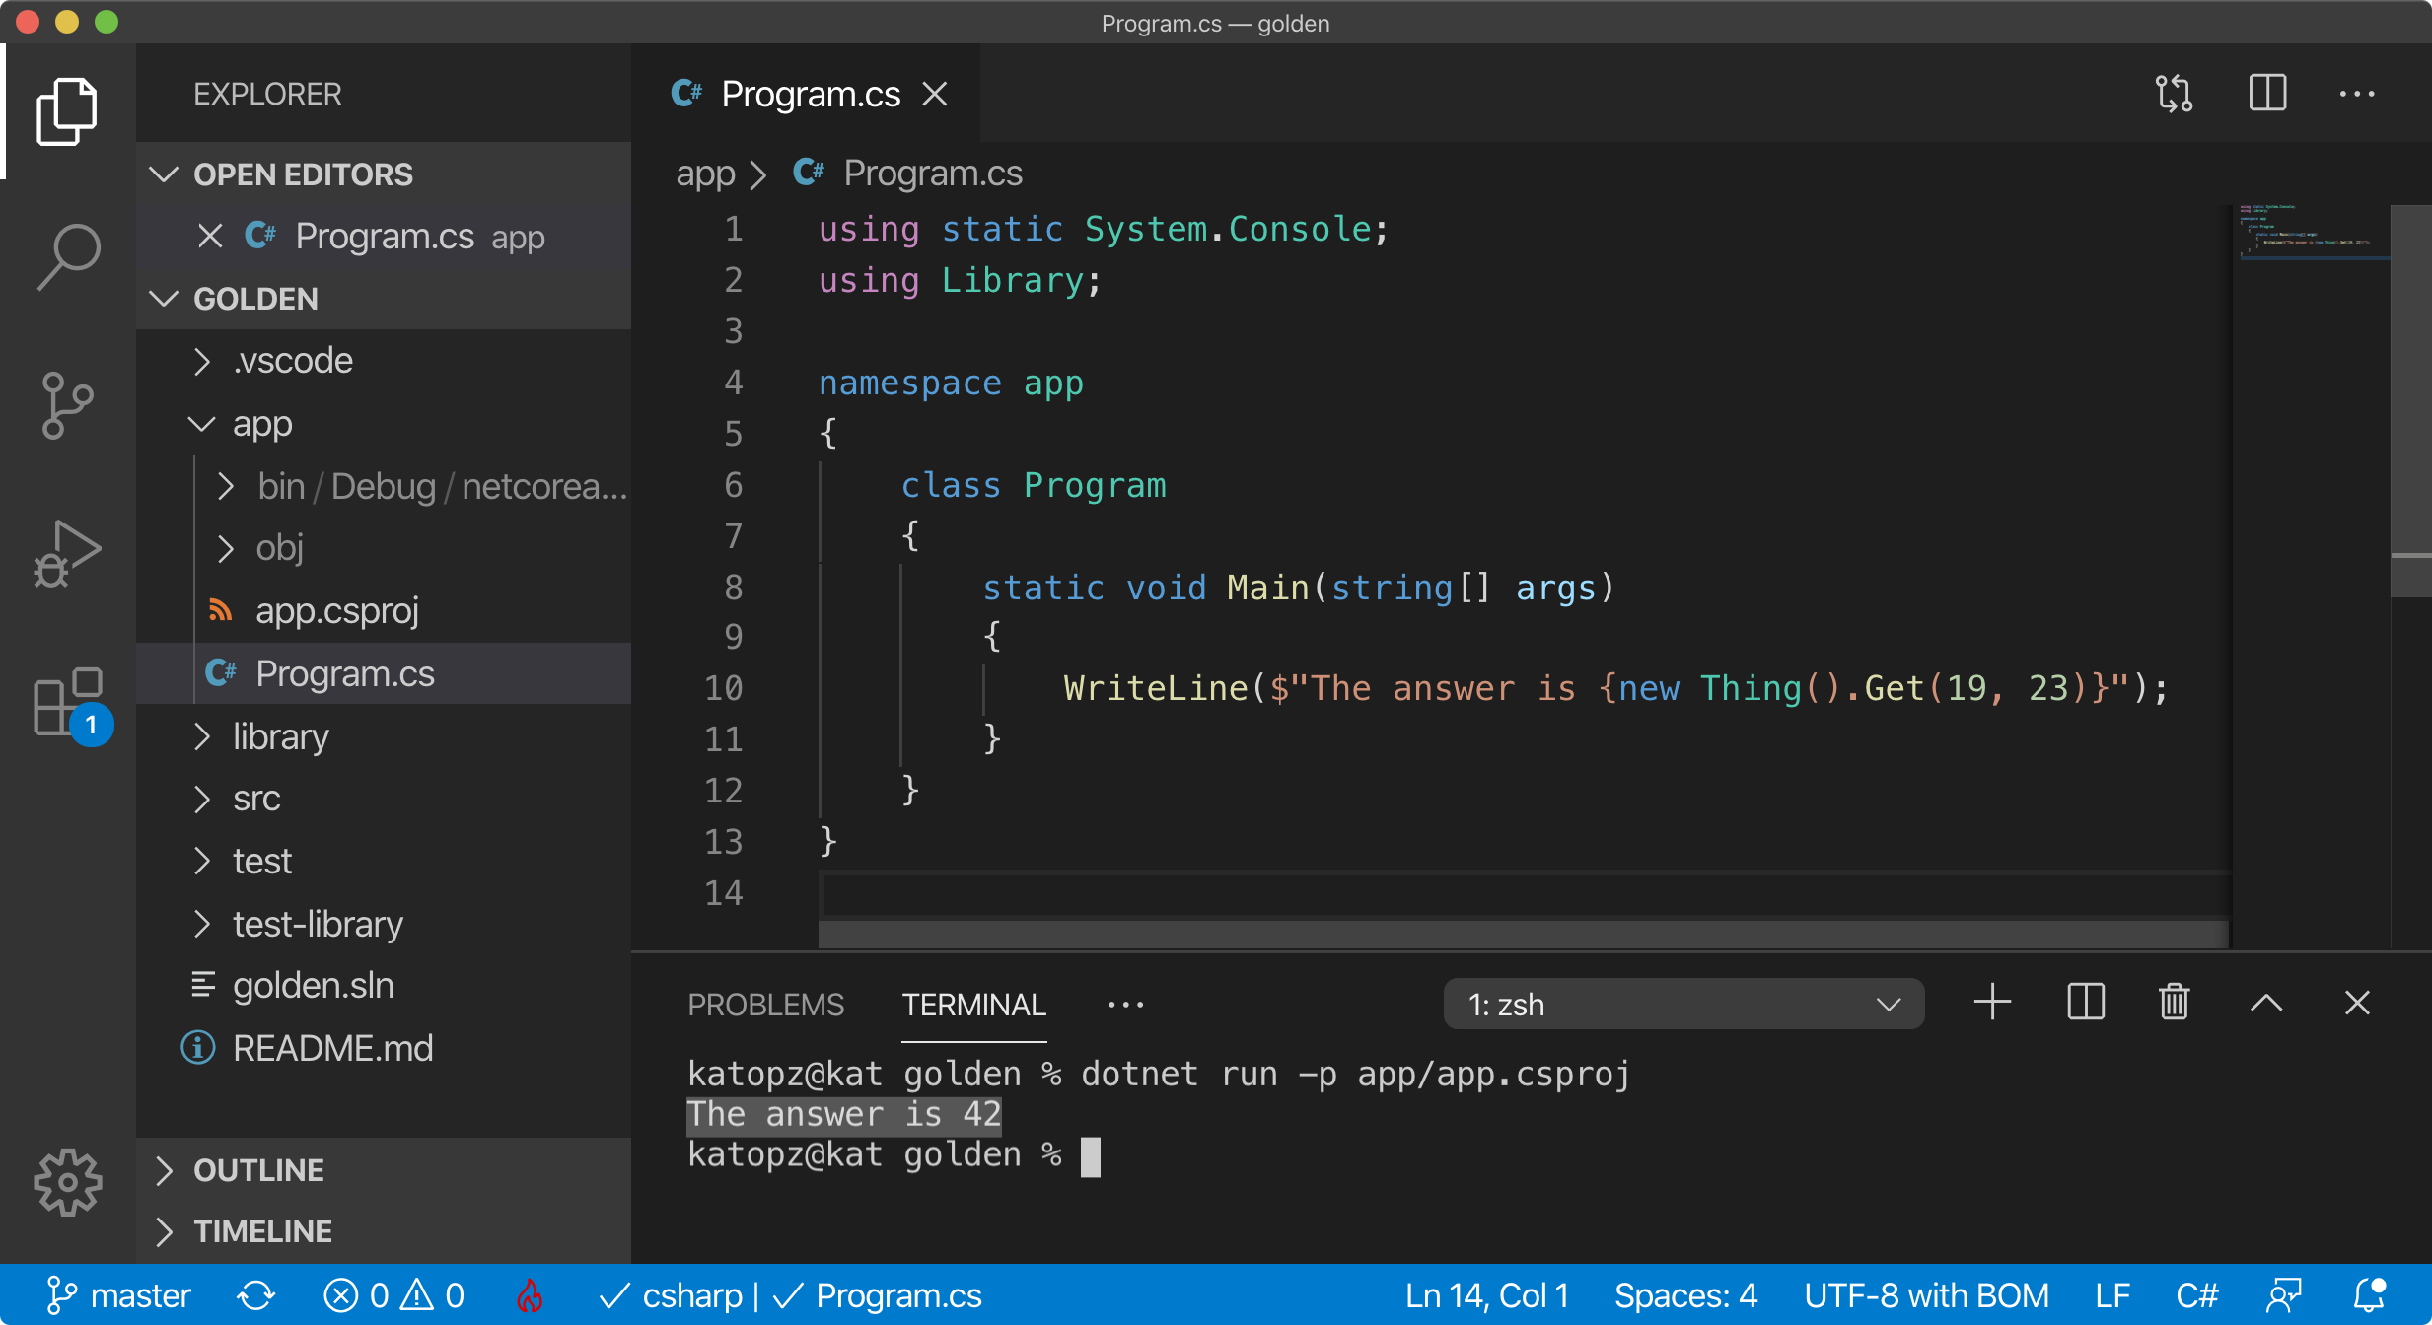Maximize the terminal panel size
The height and width of the screenshot is (1325, 2432).
2266,1004
